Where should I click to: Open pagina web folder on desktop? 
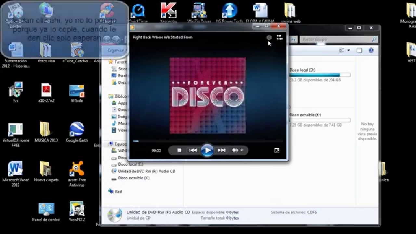(291, 13)
